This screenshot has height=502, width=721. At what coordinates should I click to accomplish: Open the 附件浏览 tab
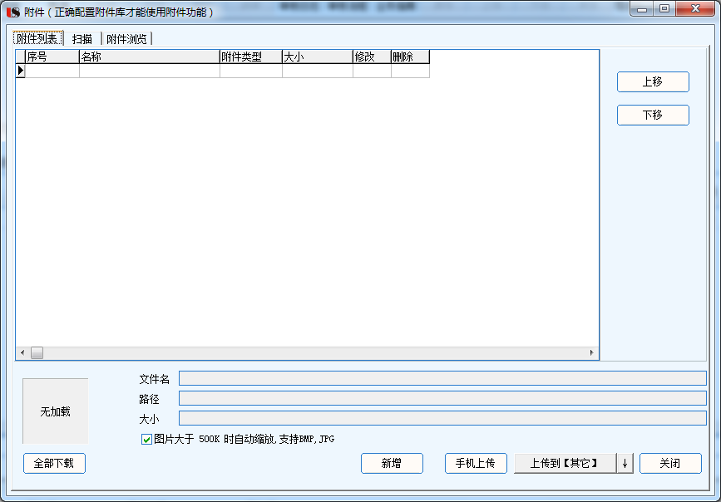126,39
